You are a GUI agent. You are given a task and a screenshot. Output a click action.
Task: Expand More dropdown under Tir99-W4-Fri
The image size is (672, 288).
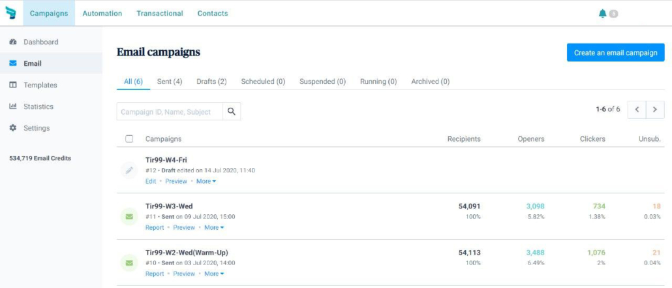(206, 182)
